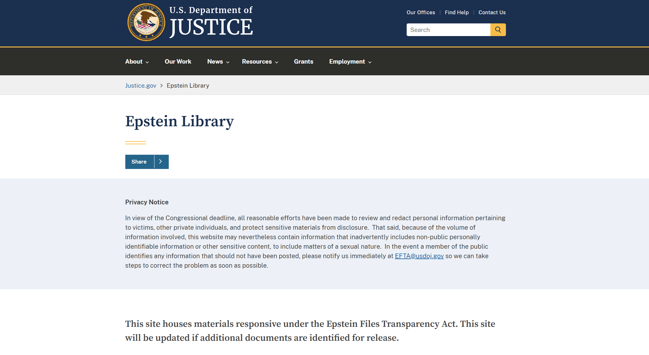Click the Share button
The height and width of the screenshot is (355, 649).
(139, 162)
